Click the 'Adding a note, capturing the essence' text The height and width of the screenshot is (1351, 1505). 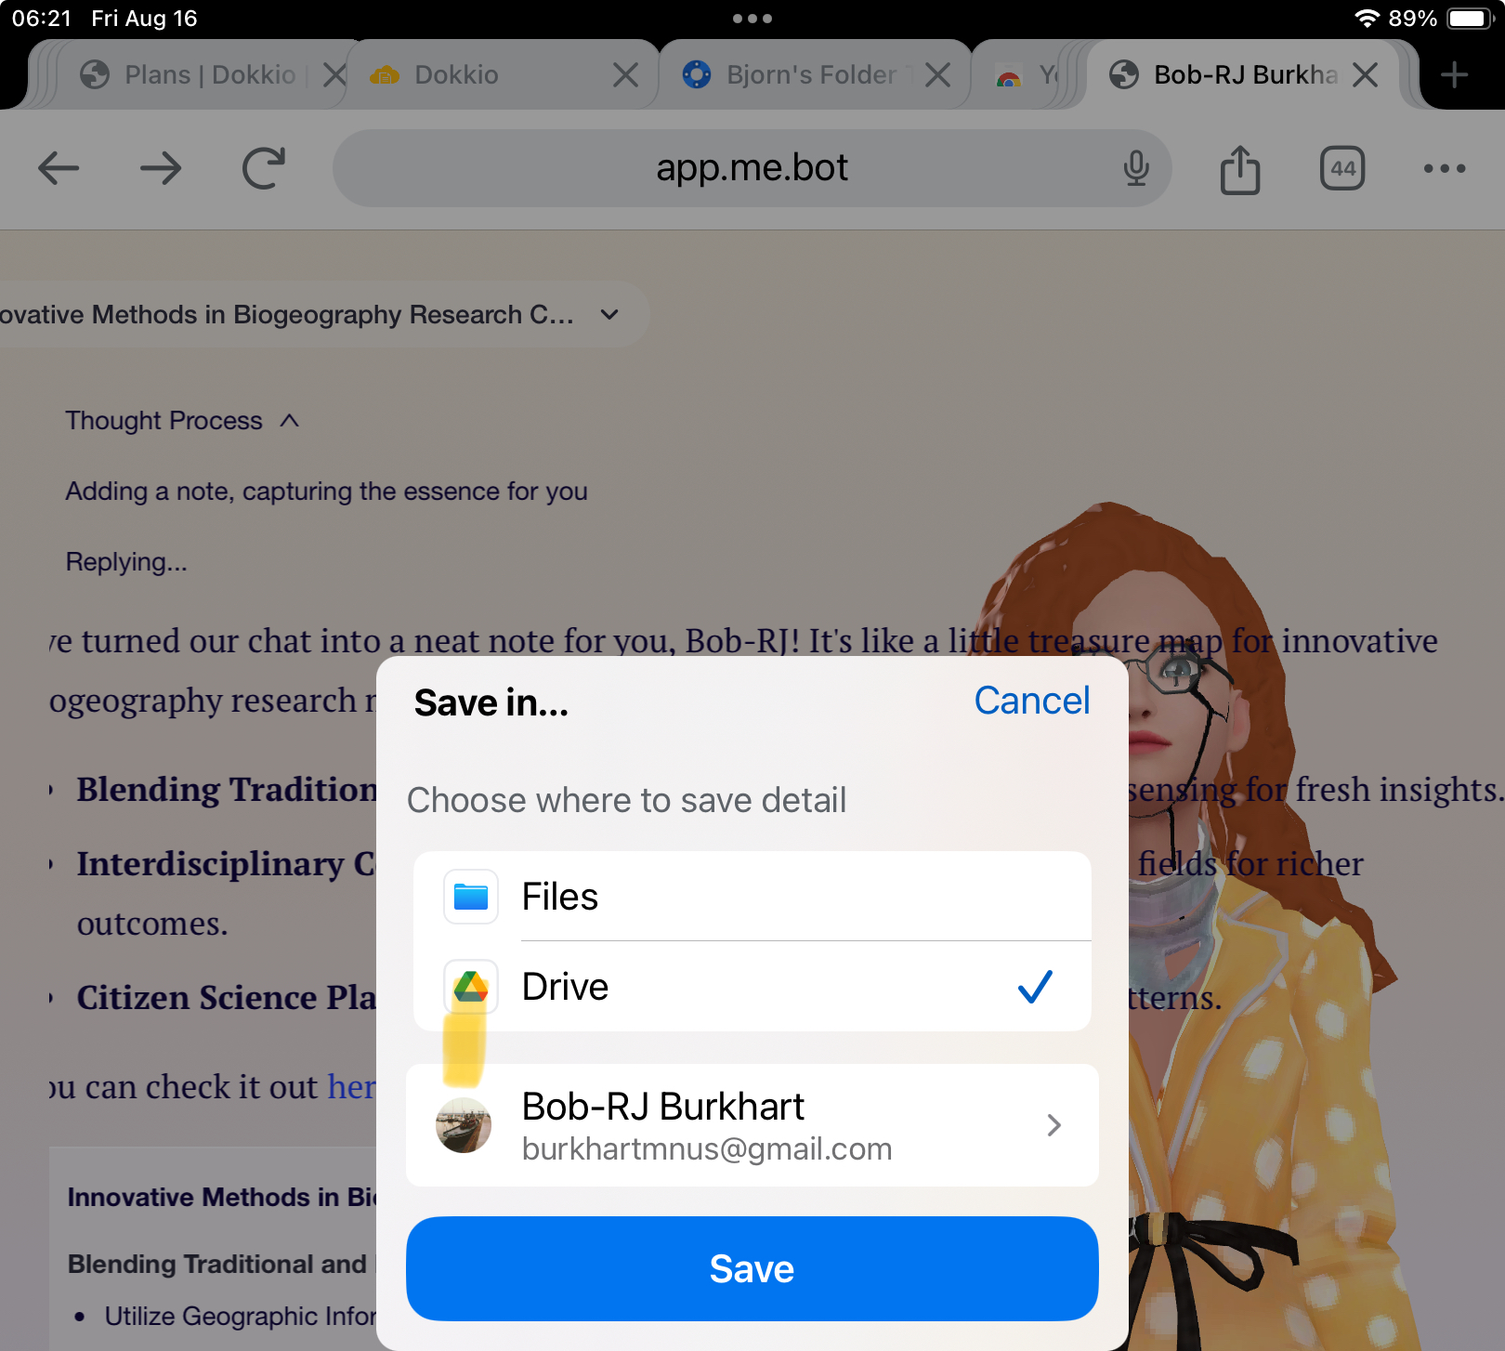click(x=326, y=492)
